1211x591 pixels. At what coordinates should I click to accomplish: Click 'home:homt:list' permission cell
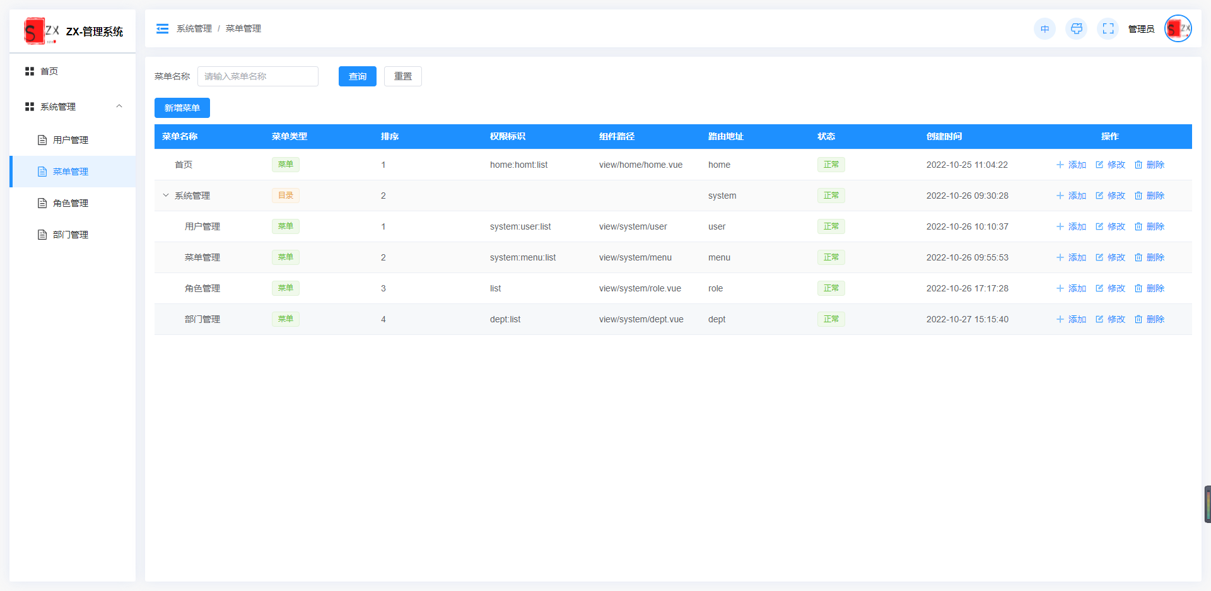pyautogui.click(x=518, y=165)
